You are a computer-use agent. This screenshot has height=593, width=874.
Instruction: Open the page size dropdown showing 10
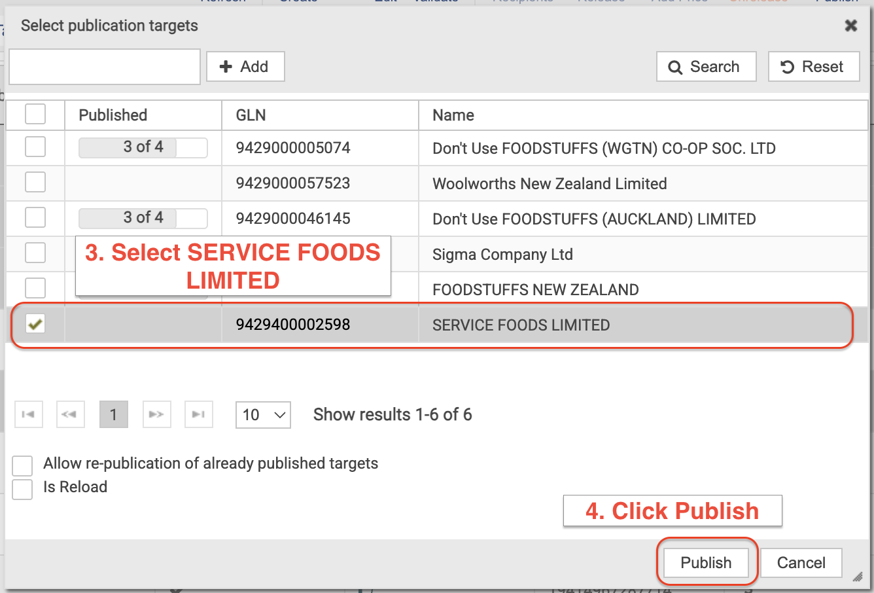tap(264, 415)
